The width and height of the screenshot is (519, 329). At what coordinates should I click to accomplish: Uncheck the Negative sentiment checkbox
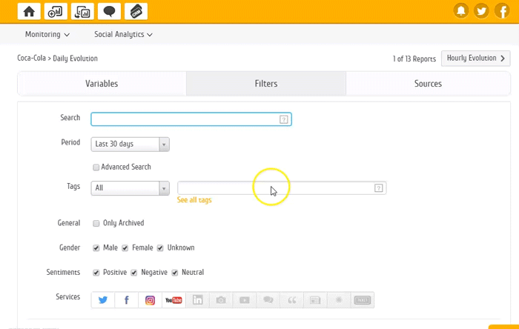point(134,273)
